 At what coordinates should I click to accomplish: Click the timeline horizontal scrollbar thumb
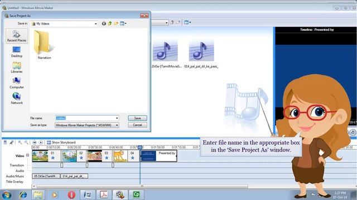click(x=142, y=186)
